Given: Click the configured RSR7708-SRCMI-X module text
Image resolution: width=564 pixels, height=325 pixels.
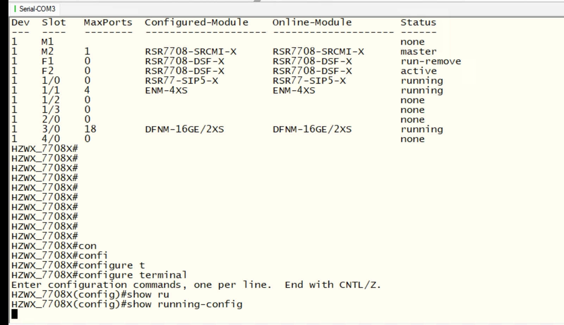Looking at the screenshot, I should (x=191, y=52).
